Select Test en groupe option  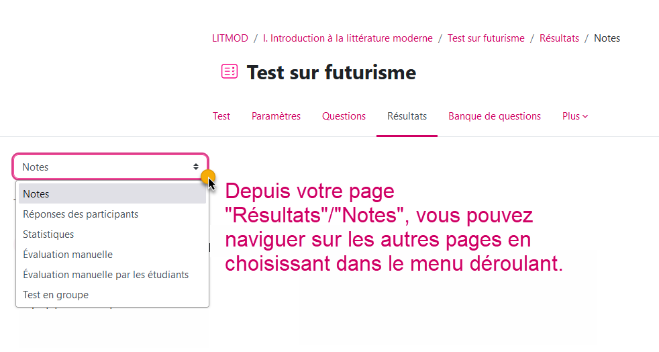coord(56,295)
